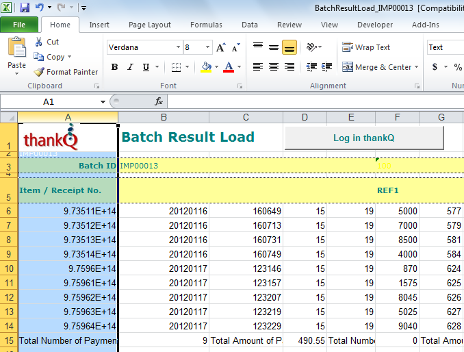Click the Save icon in Quick Access toolbar
The width and height of the screenshot is (464, 352).
coord(25,8)
